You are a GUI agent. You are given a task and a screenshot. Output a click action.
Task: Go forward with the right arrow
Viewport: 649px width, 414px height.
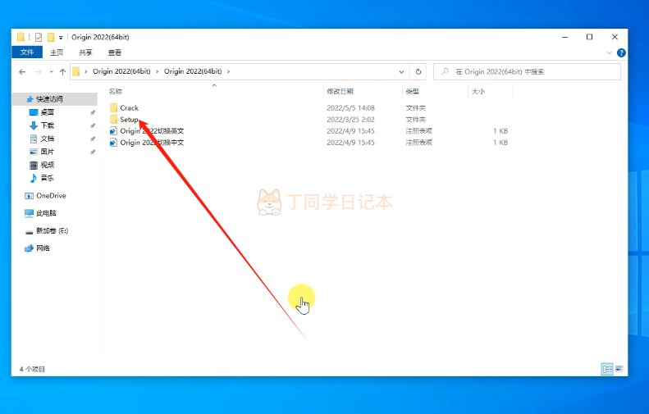[x=38, y=72]
